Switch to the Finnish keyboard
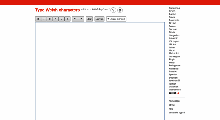 [x=172, y=23]
